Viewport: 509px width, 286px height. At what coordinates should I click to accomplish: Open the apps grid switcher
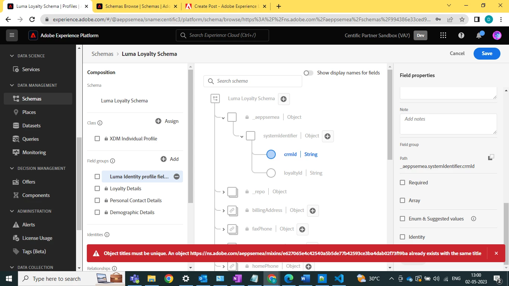(443, 35)
